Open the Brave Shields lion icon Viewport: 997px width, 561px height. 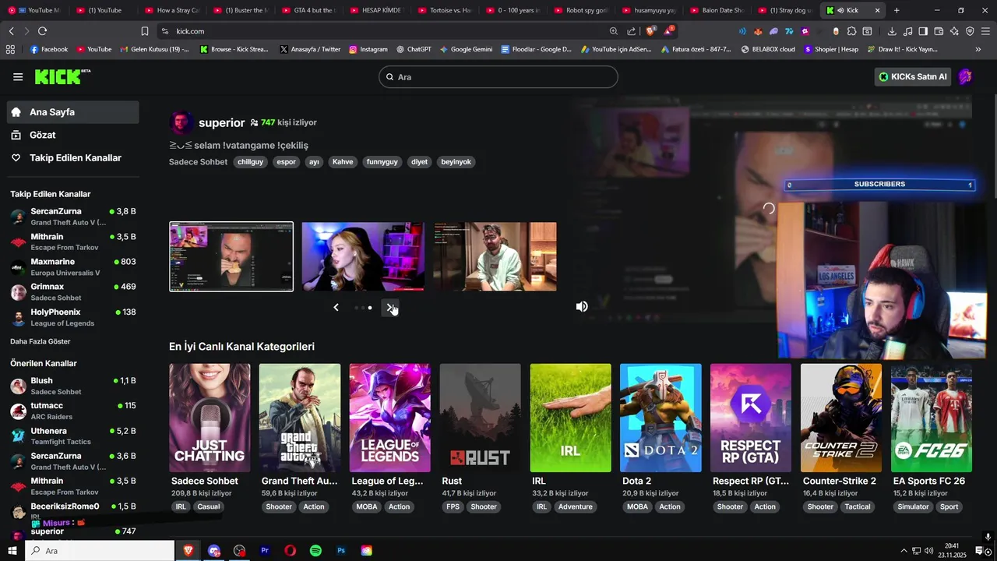pyautogui.click(x=650, y=31)
